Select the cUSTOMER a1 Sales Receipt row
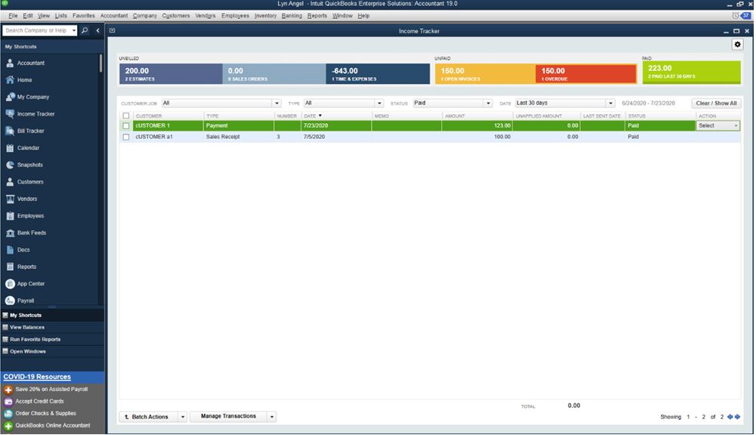The width and height of the screenshot is (756, 435). pos(430,137)
